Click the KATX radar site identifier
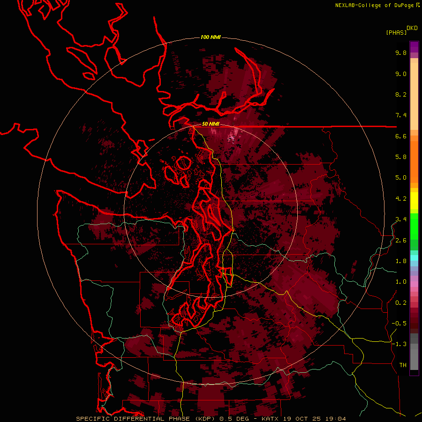Viewport: 422px width, 422px height. pyautogui.click(x=271, y=419)
